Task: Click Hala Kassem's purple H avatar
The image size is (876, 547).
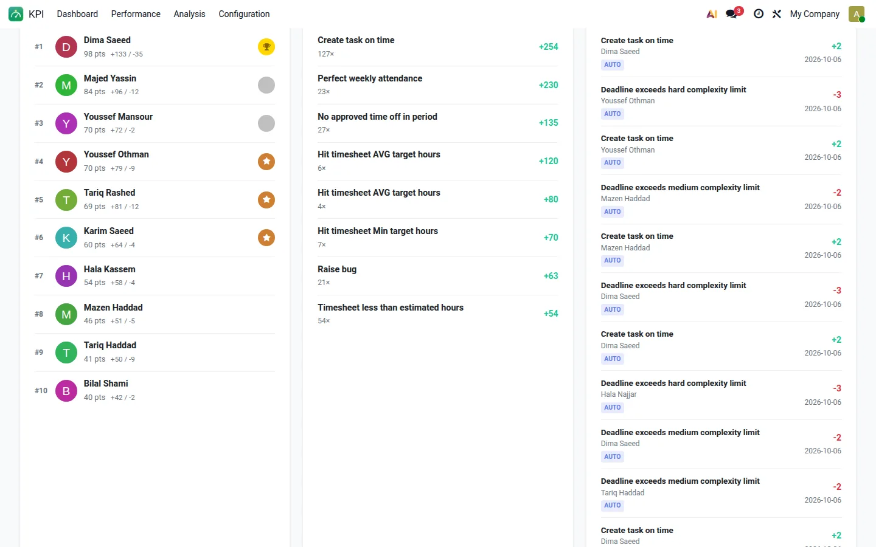Action: coord(66,276)
